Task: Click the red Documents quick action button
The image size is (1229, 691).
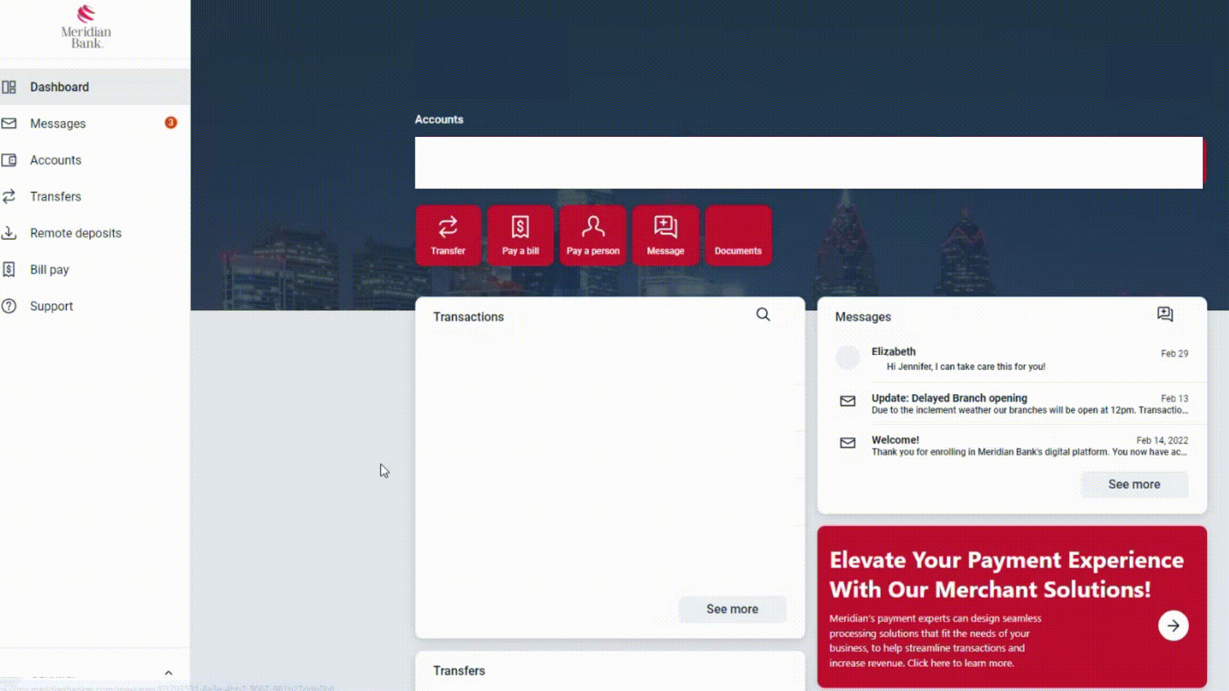Action: [x=738, y=235]
